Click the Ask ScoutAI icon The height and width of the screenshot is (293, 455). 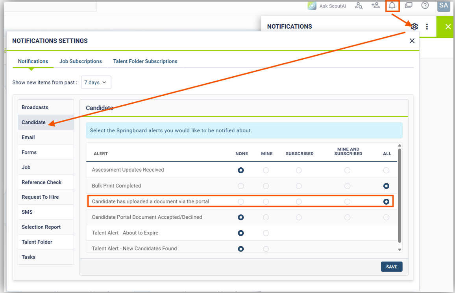[x=312, y=6]
